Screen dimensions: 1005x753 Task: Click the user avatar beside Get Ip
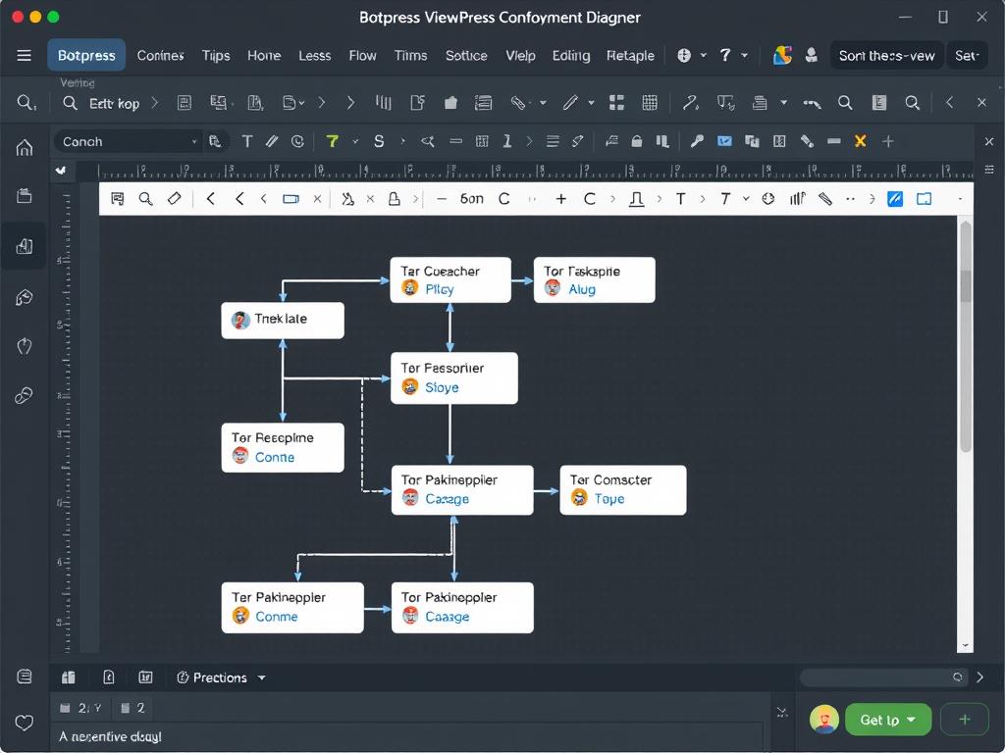(x=824, y=720)
